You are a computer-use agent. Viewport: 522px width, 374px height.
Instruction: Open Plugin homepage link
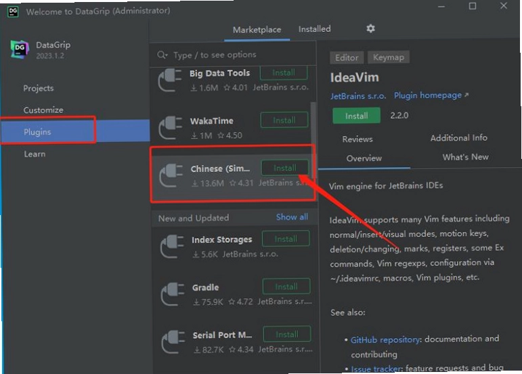431,95
